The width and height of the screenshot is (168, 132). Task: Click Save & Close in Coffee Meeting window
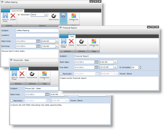tap(5, 17)
